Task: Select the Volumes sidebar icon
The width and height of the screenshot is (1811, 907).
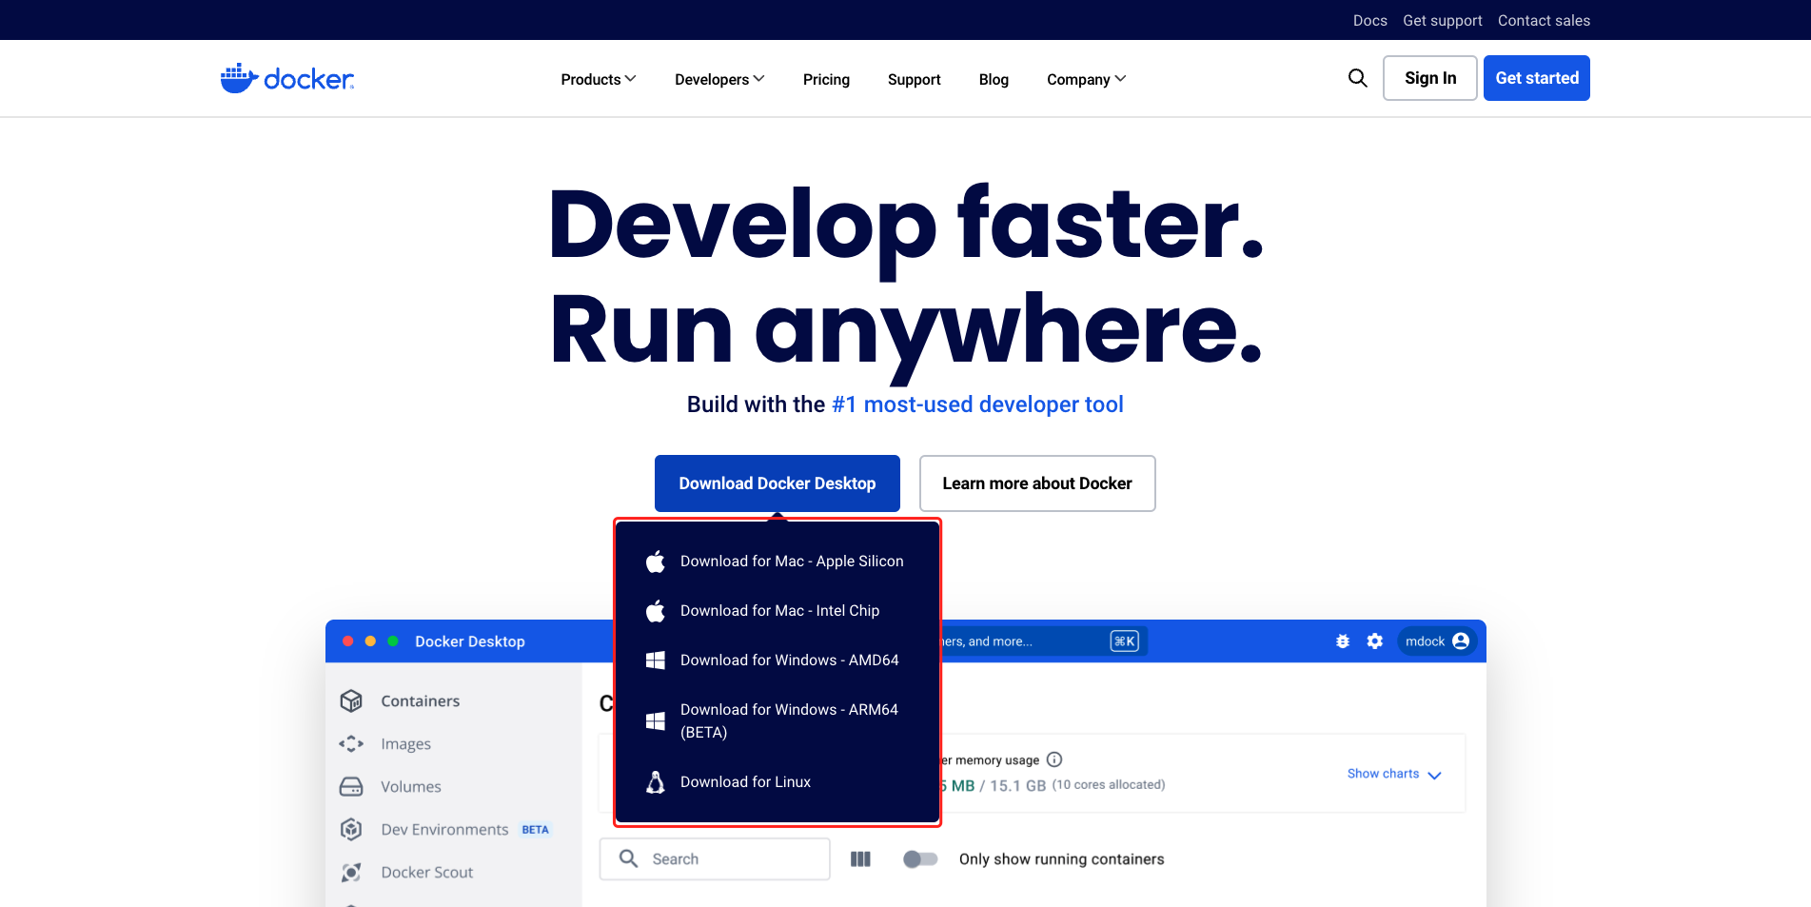Action: 351,787
